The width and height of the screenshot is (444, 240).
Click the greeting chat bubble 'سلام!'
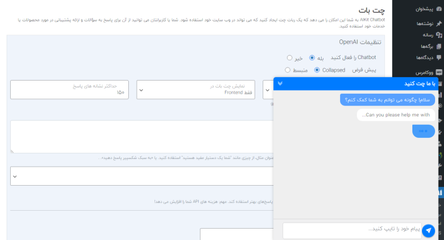(x=387, y=100)
